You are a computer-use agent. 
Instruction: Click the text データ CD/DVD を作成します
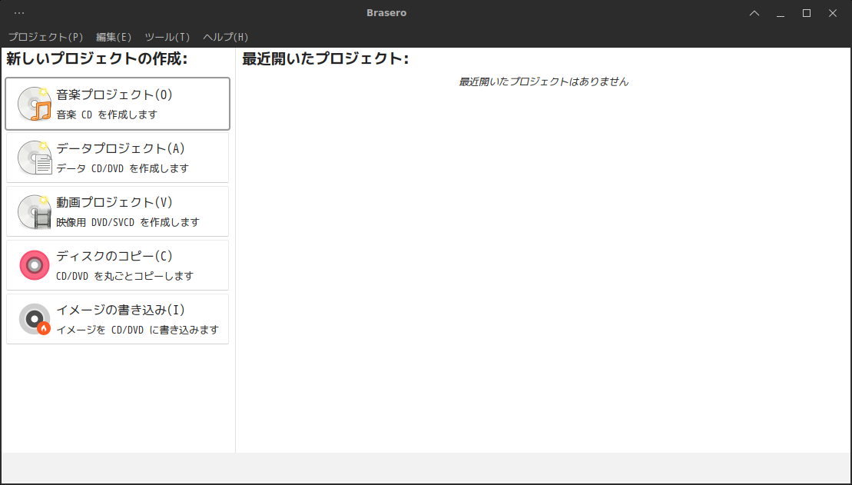click(x=123, y=168)
